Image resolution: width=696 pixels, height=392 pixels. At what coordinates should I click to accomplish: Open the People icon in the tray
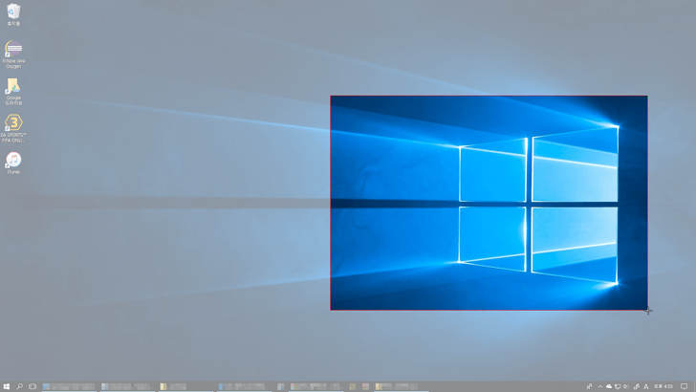589,386
